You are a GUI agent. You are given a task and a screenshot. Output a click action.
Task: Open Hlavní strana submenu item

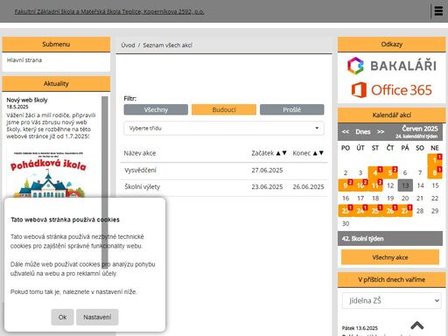[x=24, y=60]
